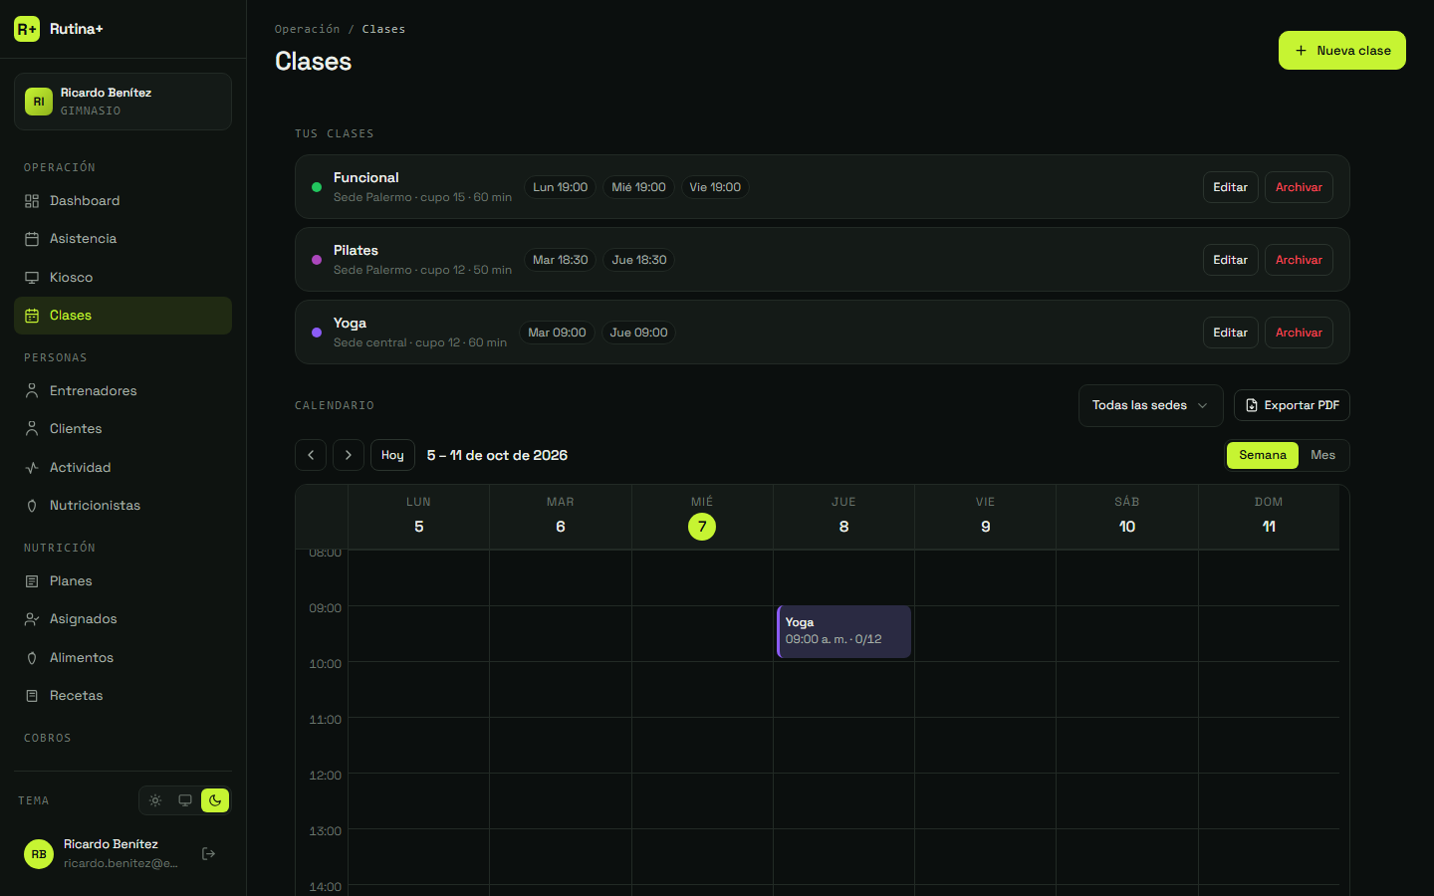Go to next week with right chevron

pos(349,455)
